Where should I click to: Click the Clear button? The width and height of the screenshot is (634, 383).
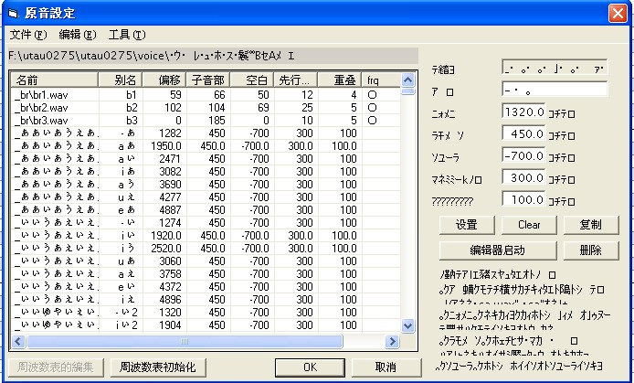tap(529, 225)
